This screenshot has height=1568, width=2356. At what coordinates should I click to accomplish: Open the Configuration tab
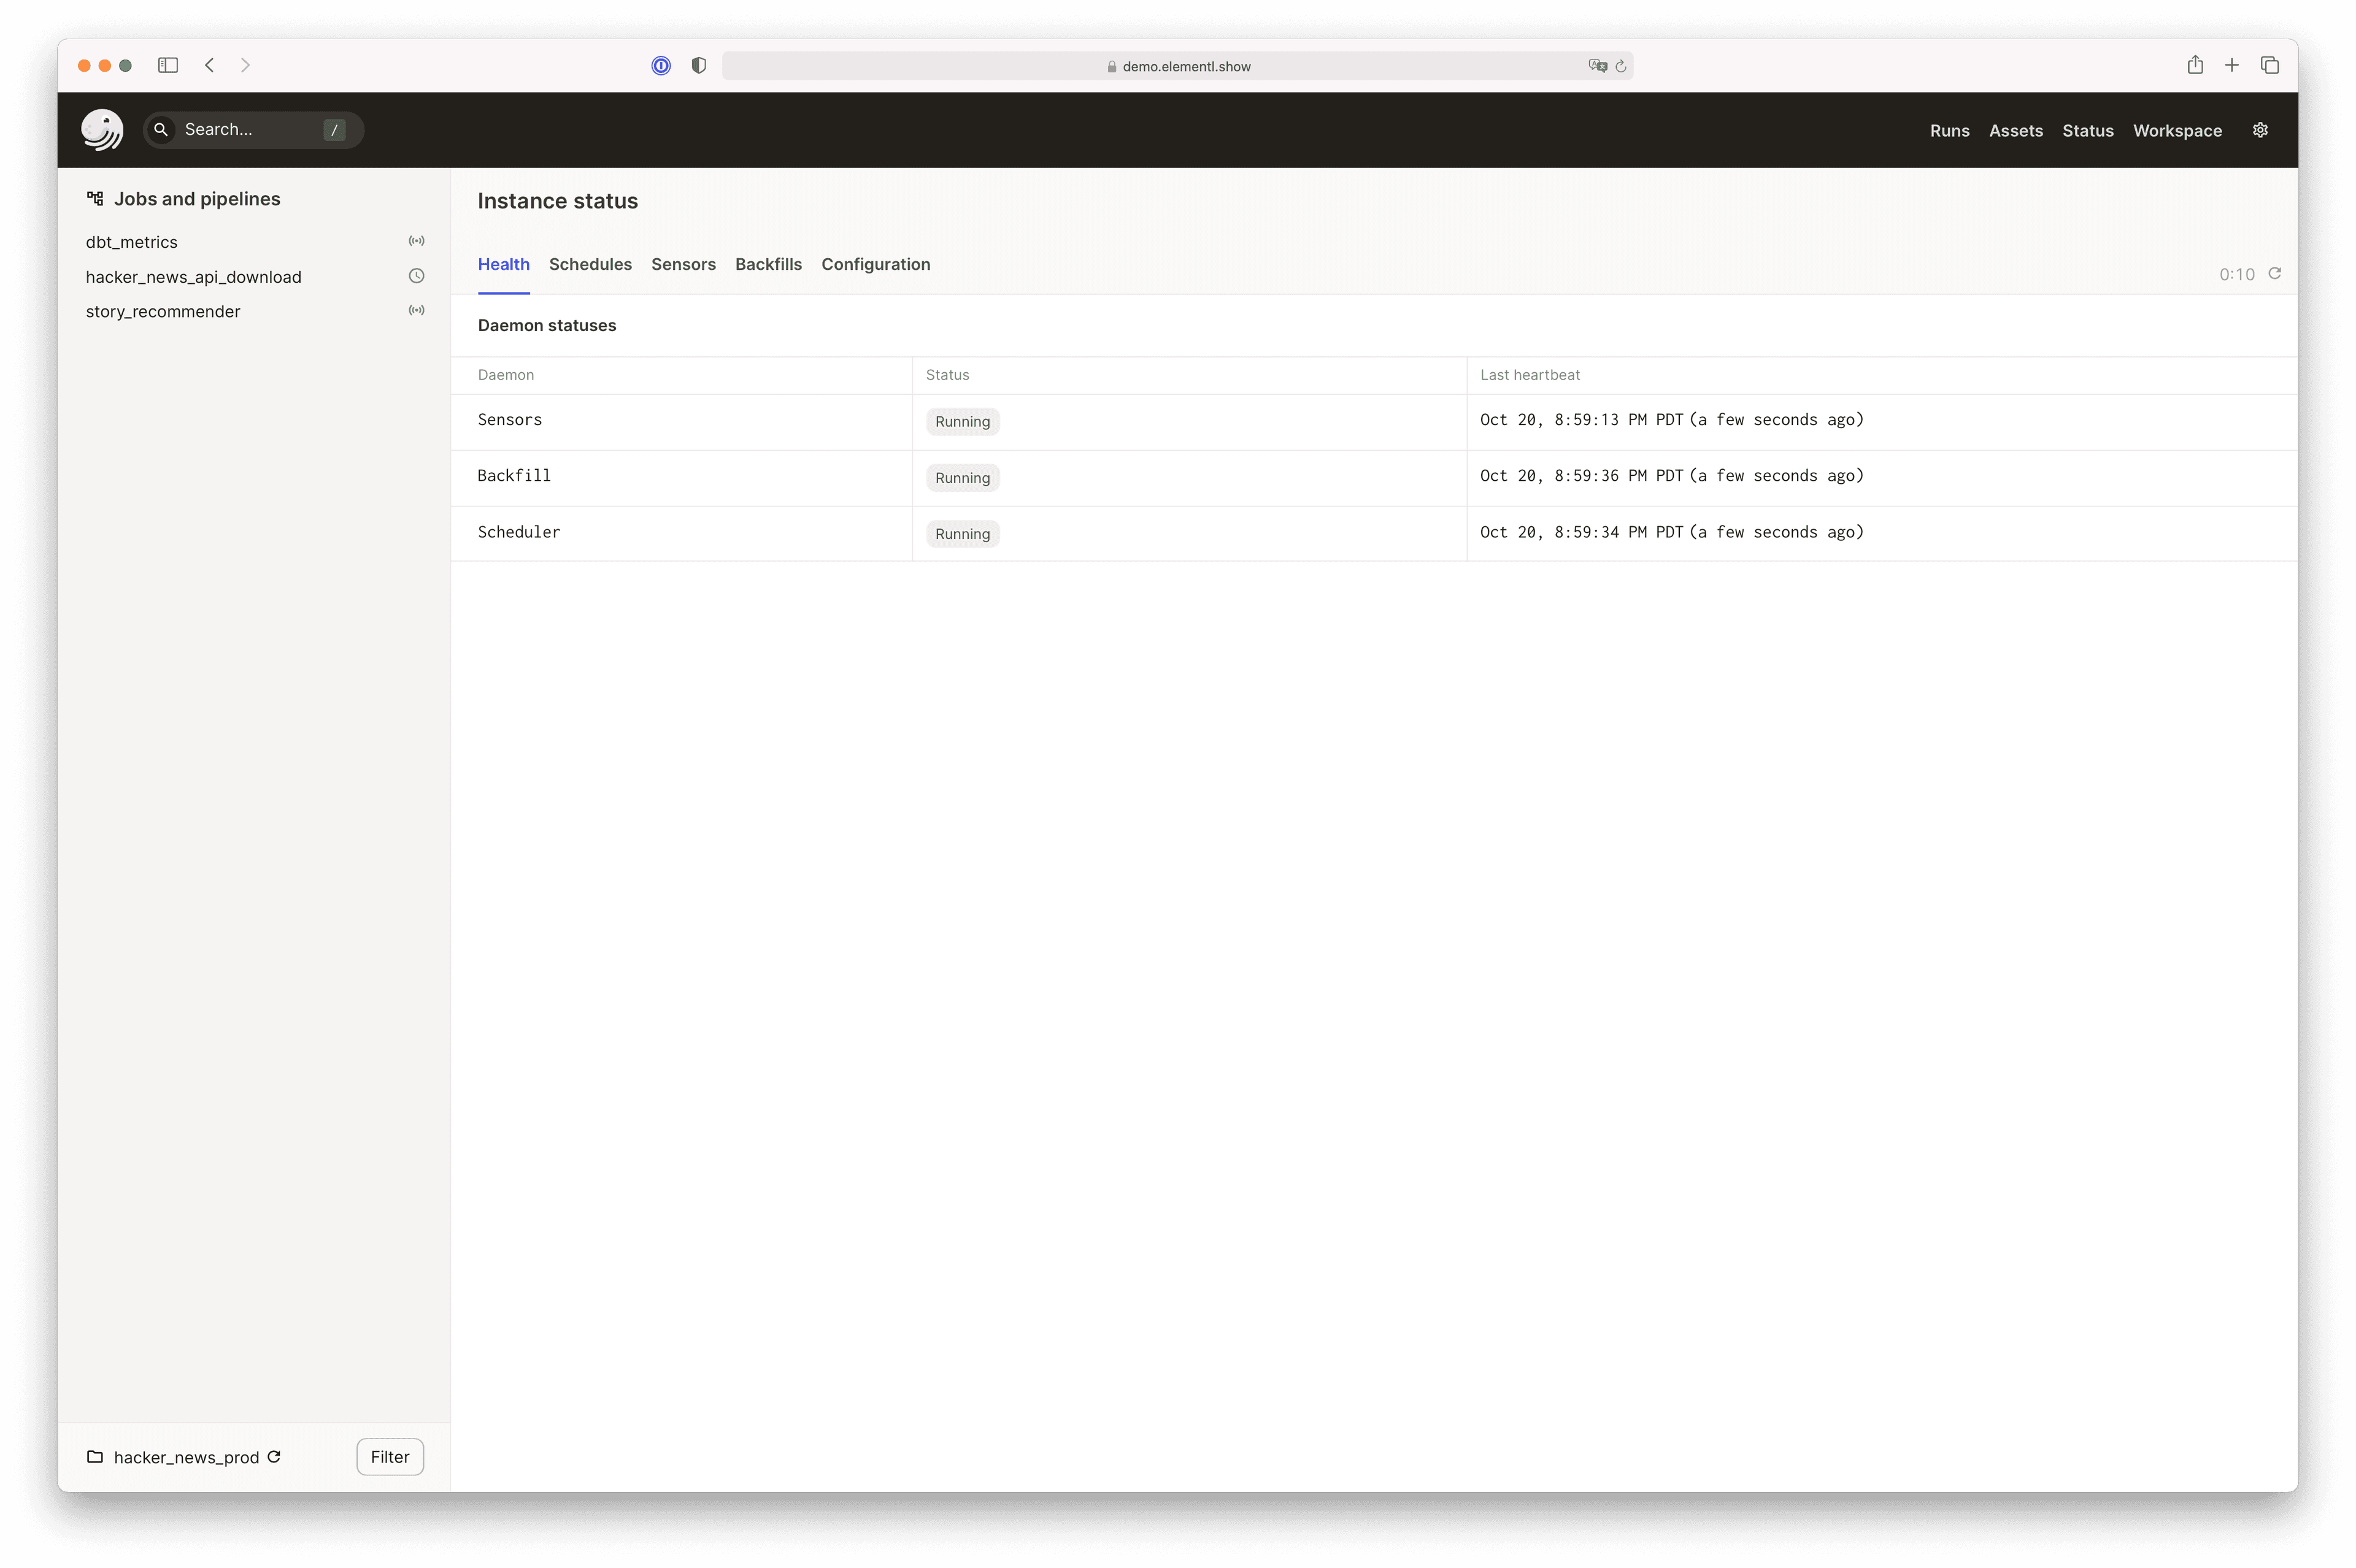coord(876,264)
